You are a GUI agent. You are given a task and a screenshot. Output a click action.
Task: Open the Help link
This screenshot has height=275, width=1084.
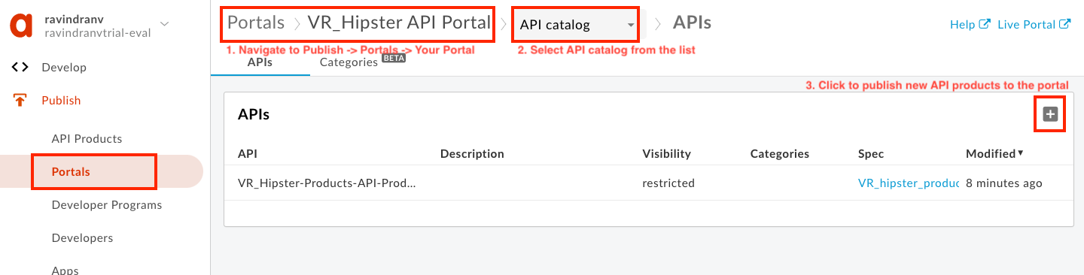click(962, 24)
